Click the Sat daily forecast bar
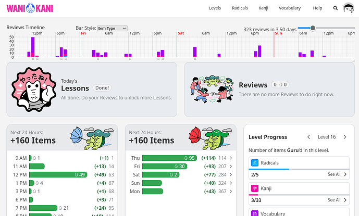Viewport: 359px width, 216px height. point(160,174)
